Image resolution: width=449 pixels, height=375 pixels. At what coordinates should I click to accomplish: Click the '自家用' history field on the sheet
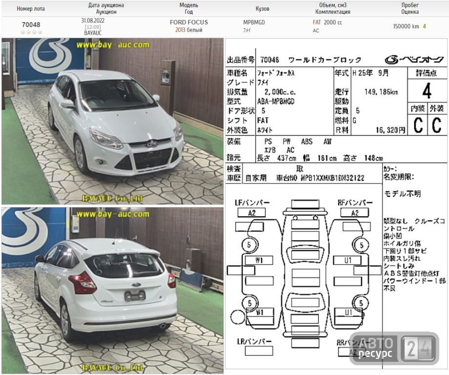[256, 178]
